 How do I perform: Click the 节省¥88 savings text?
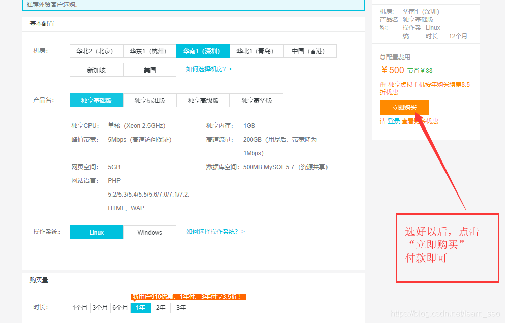(420, 71)
